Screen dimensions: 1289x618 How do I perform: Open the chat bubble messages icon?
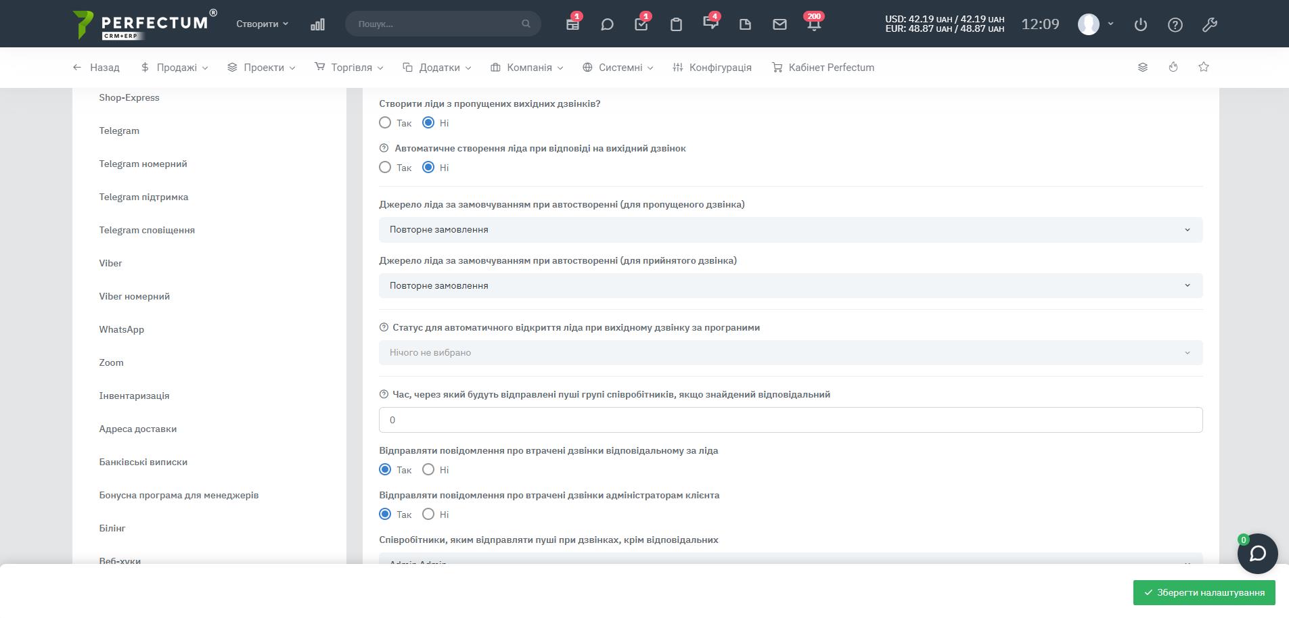tap(607, 24)
